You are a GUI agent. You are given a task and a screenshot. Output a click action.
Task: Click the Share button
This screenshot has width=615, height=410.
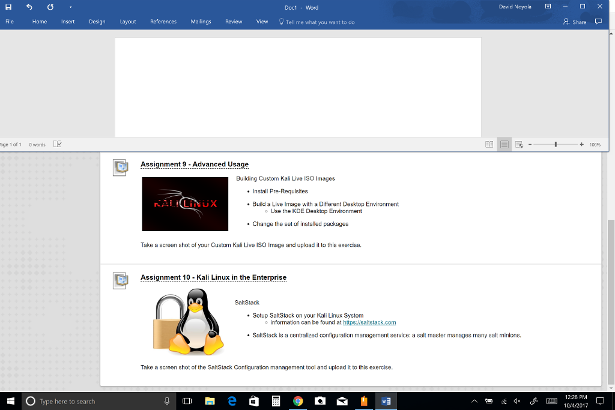pyautogui.click(x=575, y=22)
